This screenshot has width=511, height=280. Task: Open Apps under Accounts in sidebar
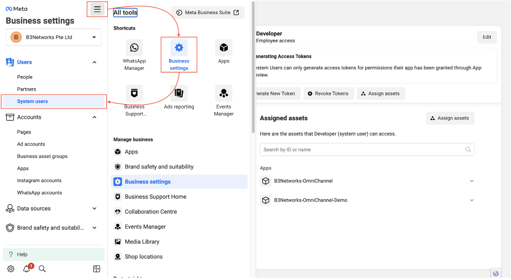click(23, 168)
